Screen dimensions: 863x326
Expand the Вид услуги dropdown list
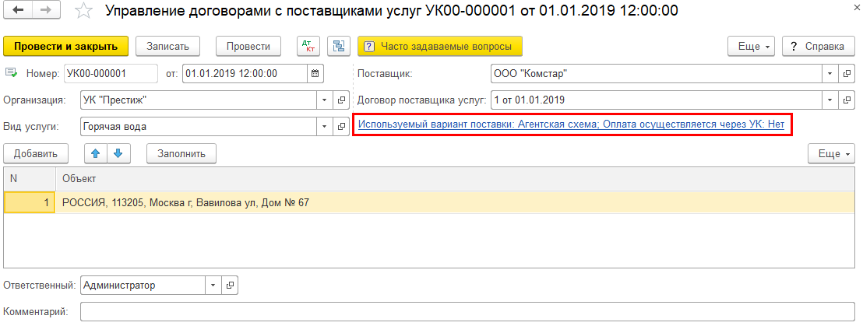tap(326, 126)
